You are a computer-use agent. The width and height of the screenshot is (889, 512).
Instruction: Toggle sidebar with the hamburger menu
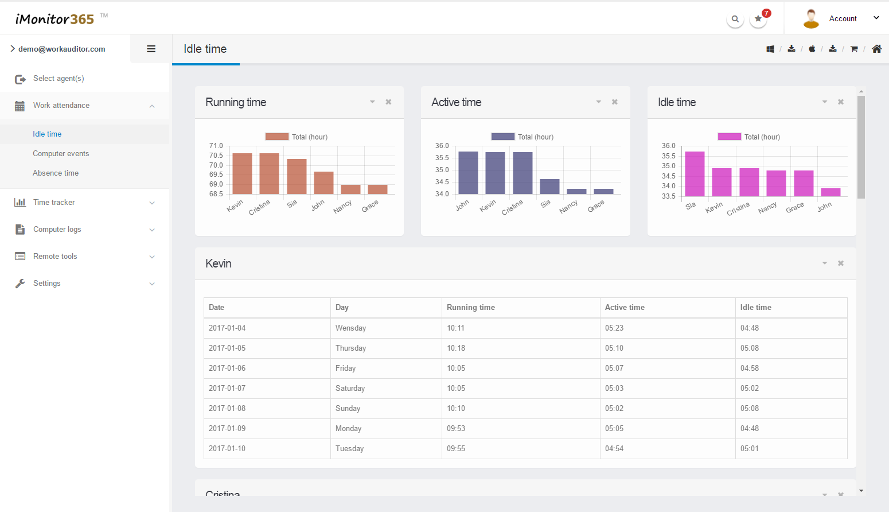point(151,49)
